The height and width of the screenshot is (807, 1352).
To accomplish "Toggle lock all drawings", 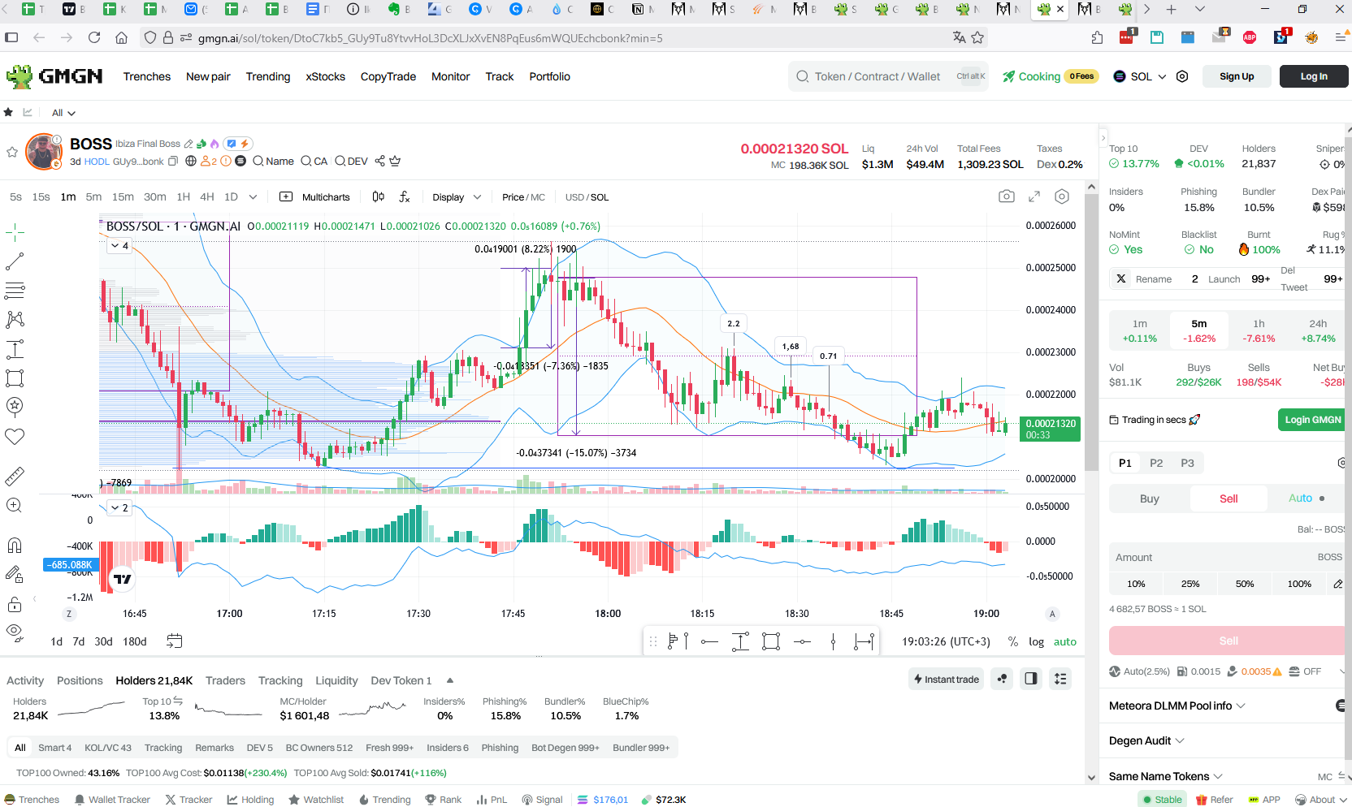I will pos(15,604).
